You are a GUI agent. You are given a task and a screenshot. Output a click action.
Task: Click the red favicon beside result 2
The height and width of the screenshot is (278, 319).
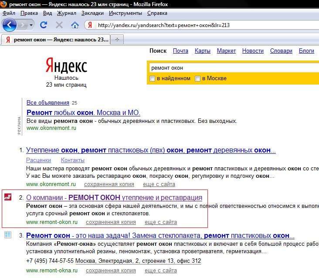(8, 197)
